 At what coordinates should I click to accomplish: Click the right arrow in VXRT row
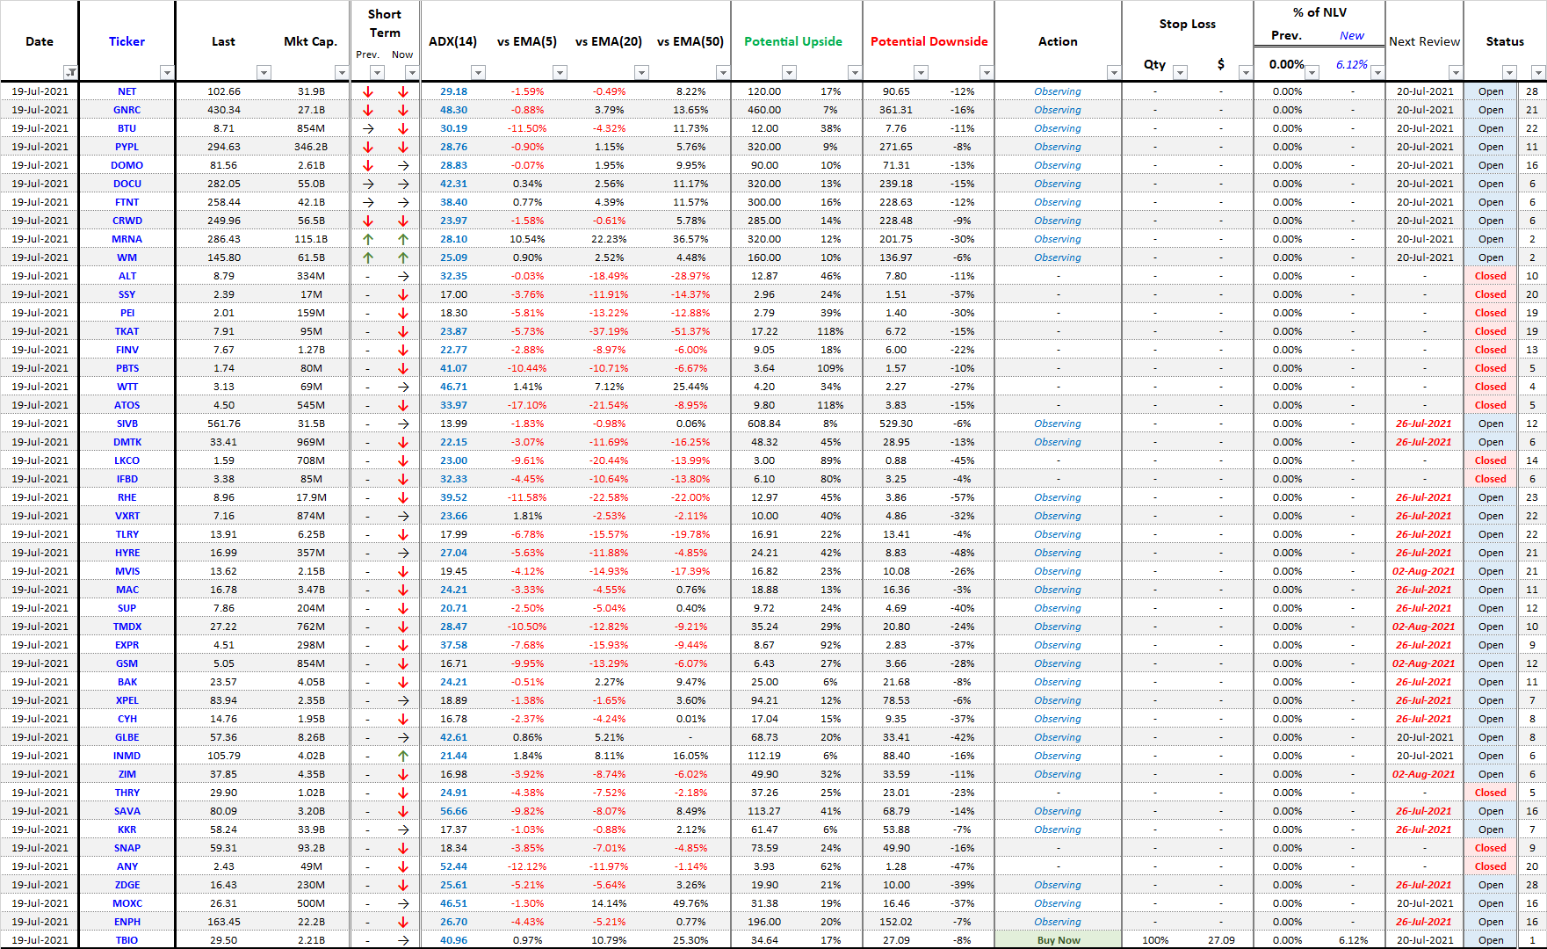coord(403,516)
